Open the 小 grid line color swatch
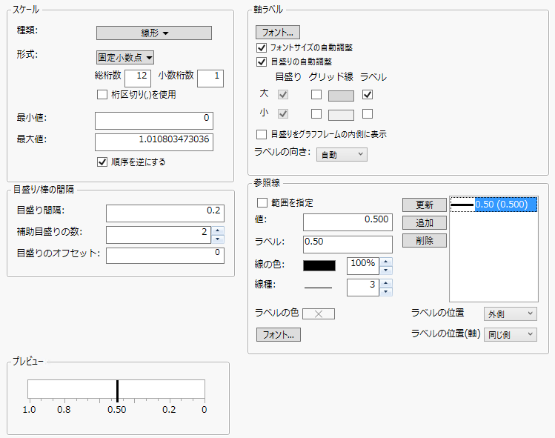The height and width of the screenshot is (438, 555). (341, 115)
